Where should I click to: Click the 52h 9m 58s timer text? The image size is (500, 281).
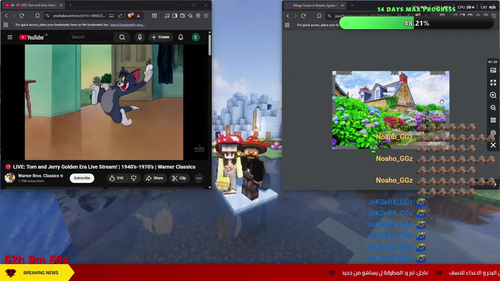(x=36, y=260)
